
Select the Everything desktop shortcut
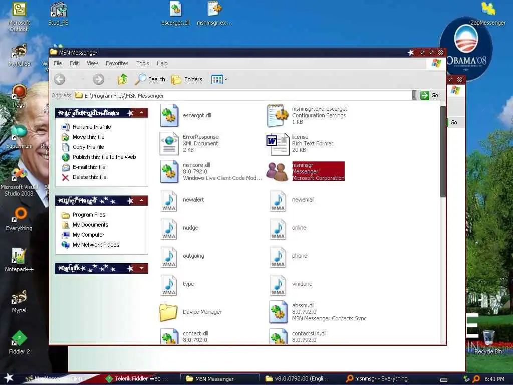tap(19, 219)
